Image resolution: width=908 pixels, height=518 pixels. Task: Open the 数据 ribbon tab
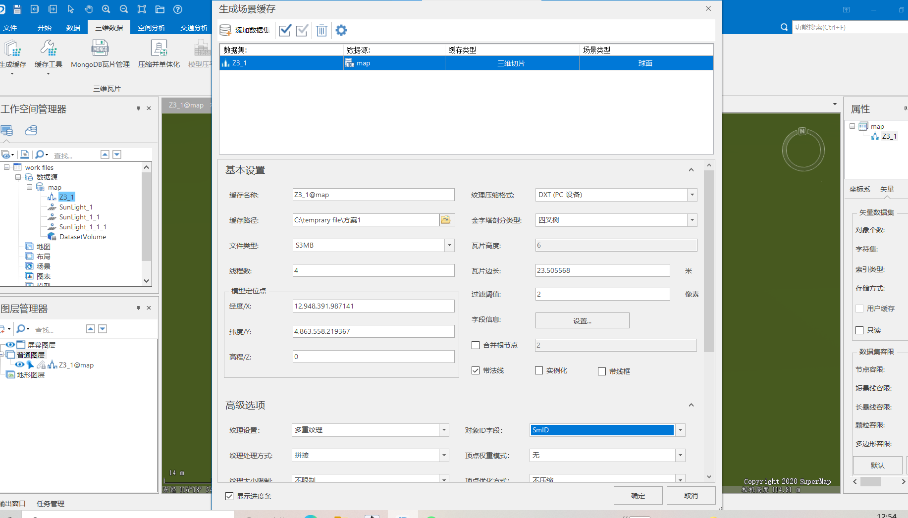click(73, 28)
